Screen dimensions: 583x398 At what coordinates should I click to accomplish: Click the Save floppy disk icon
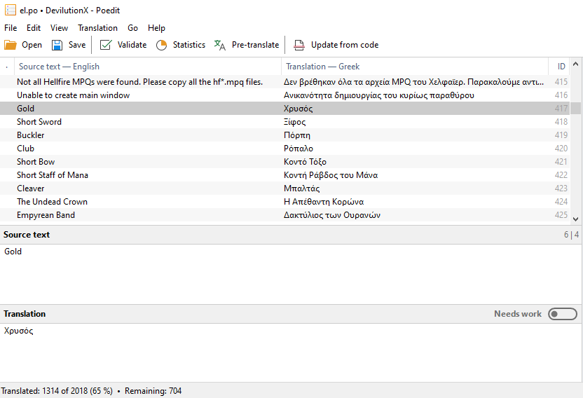(57, 45)
